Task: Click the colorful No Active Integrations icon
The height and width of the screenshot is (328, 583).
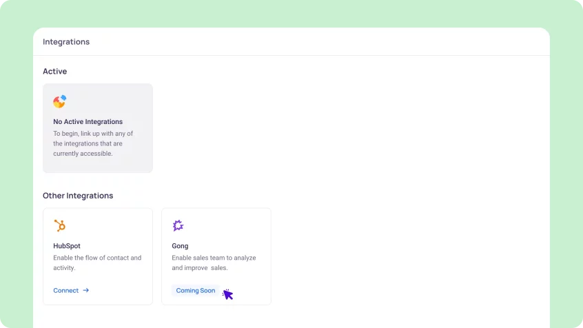Action: (x=59, y=101)
